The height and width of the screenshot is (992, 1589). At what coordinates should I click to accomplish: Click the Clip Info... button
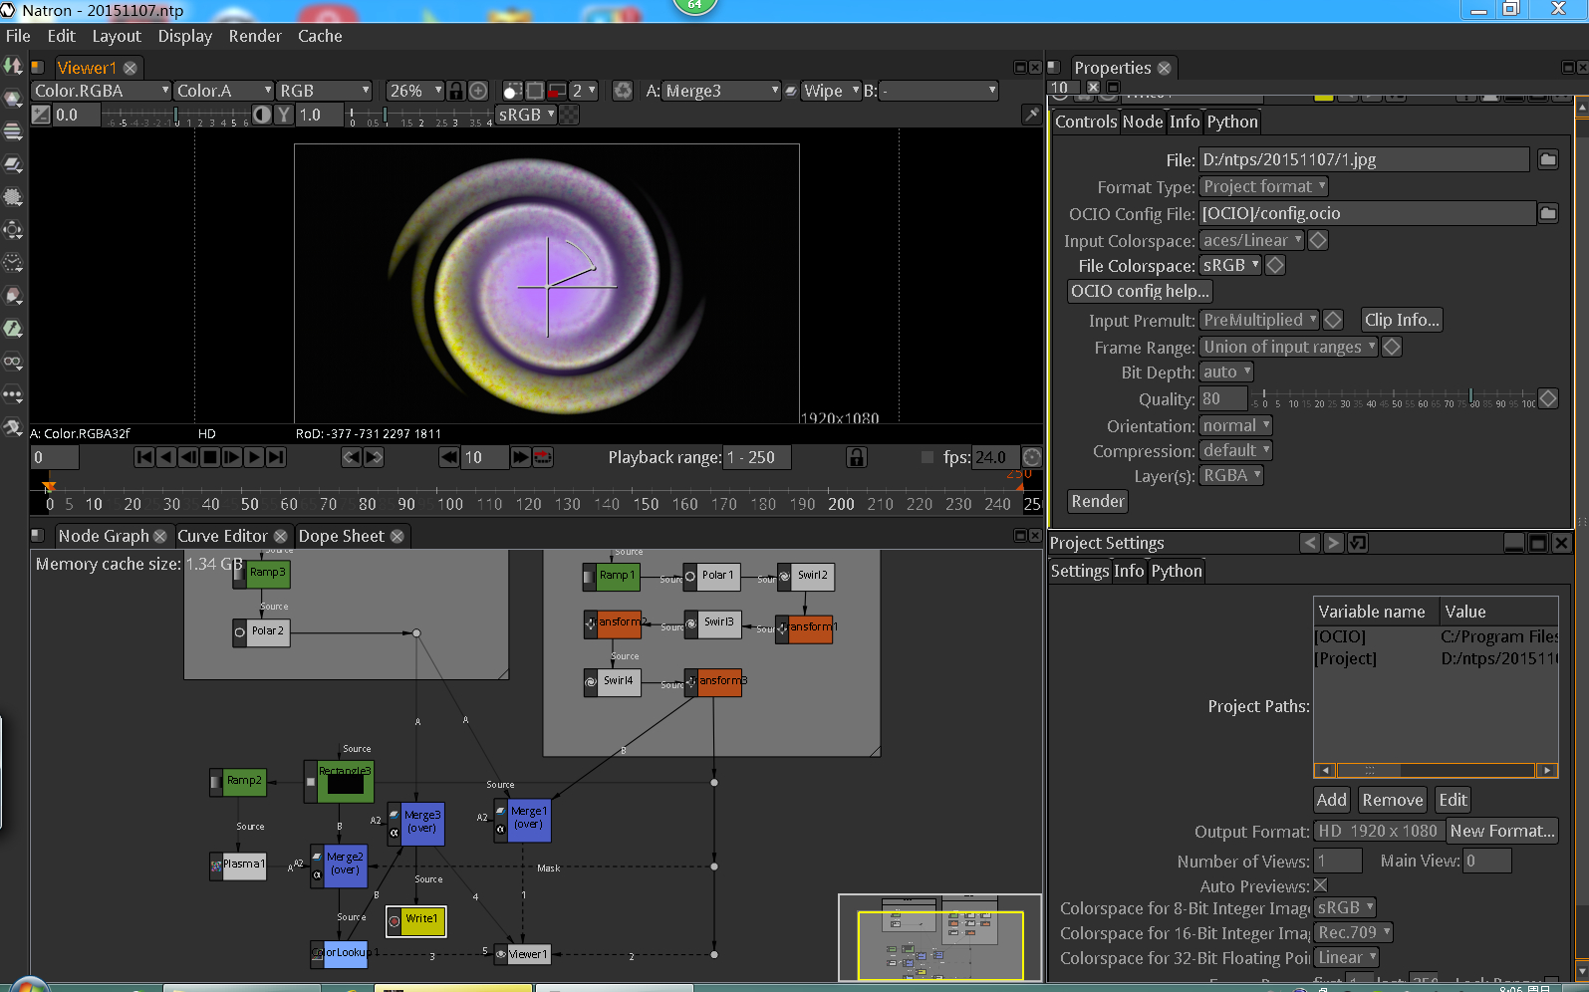(x=1401, y=320)
